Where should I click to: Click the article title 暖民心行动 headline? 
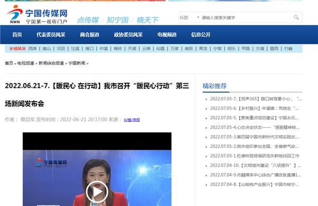[x=97, y=95]
